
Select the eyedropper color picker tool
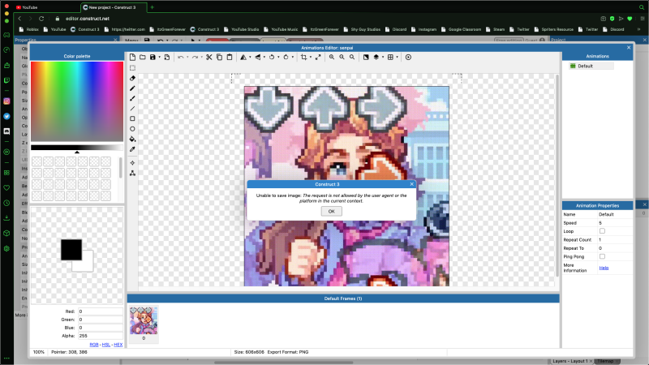[132, 149]
